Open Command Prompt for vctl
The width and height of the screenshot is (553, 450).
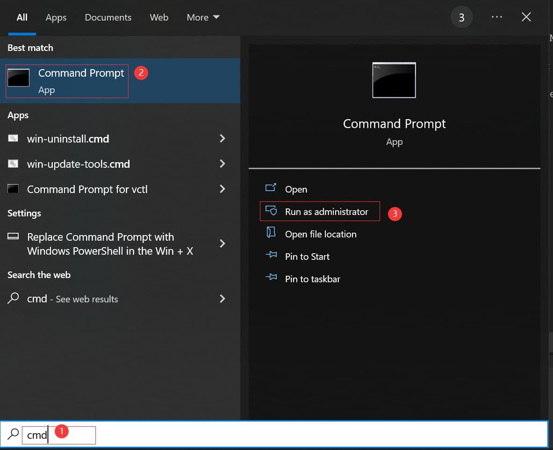tap(87, 189)
